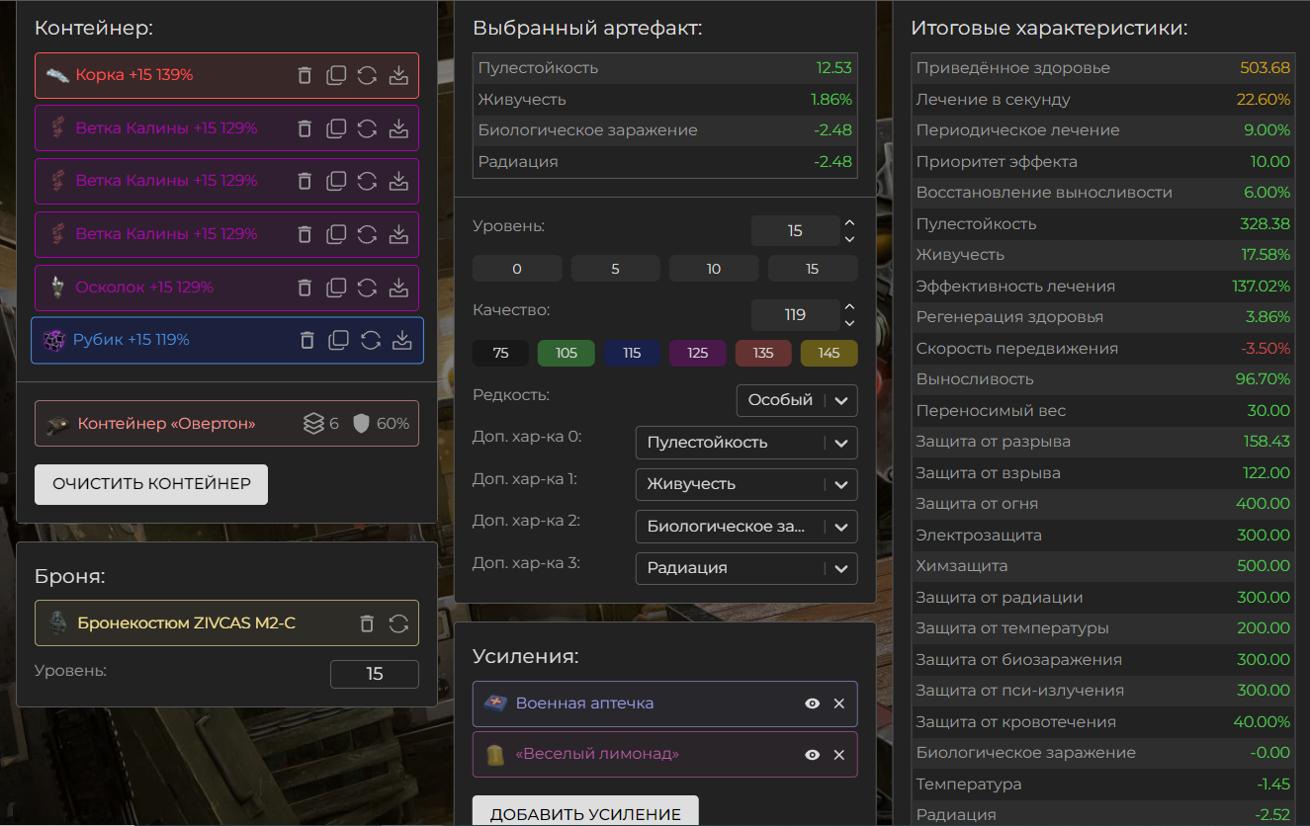Toggle visibility of «Веселый лимонад» boost

coord(813,754)
